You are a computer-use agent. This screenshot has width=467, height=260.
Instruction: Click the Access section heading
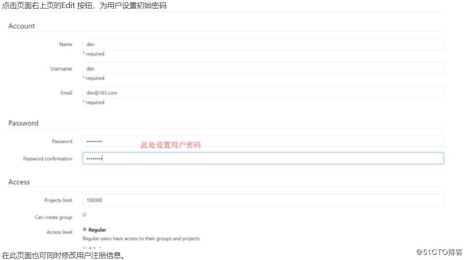pos(19,182)
